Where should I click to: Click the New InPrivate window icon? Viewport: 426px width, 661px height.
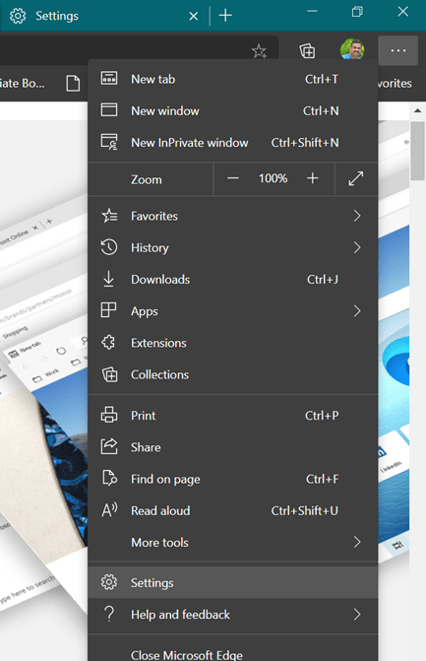109,142
